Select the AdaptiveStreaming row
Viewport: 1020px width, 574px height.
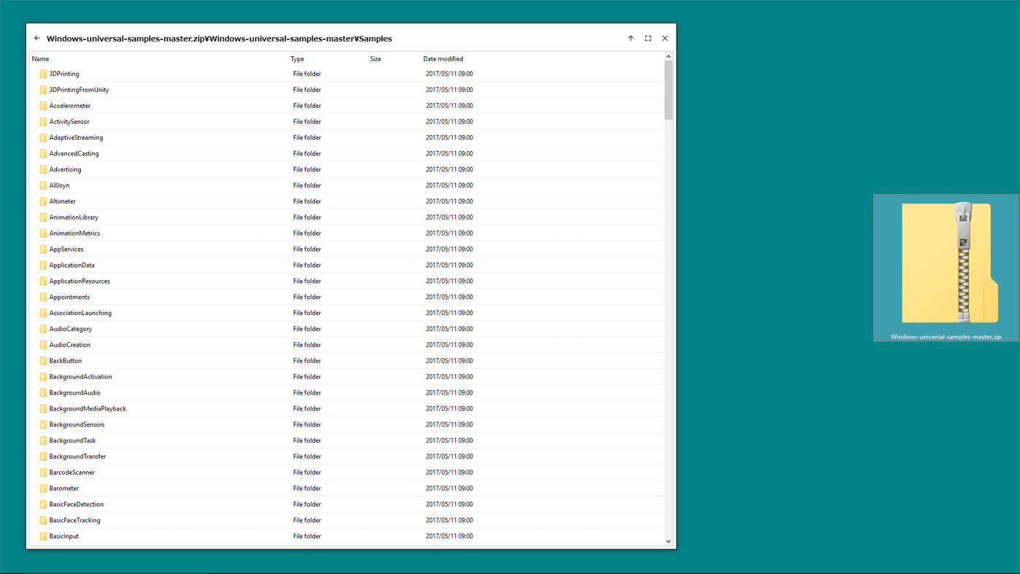coord(347,138)
